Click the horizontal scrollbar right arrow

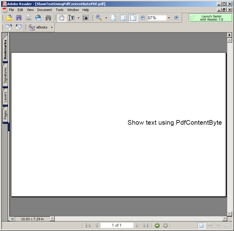pos(224,219)
